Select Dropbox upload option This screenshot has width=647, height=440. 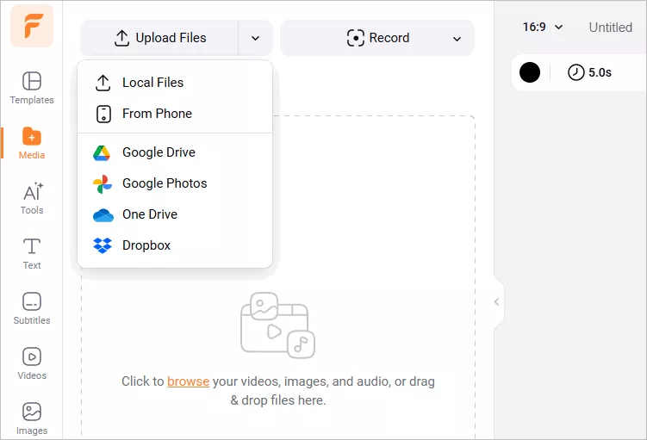tap(175, 245)
